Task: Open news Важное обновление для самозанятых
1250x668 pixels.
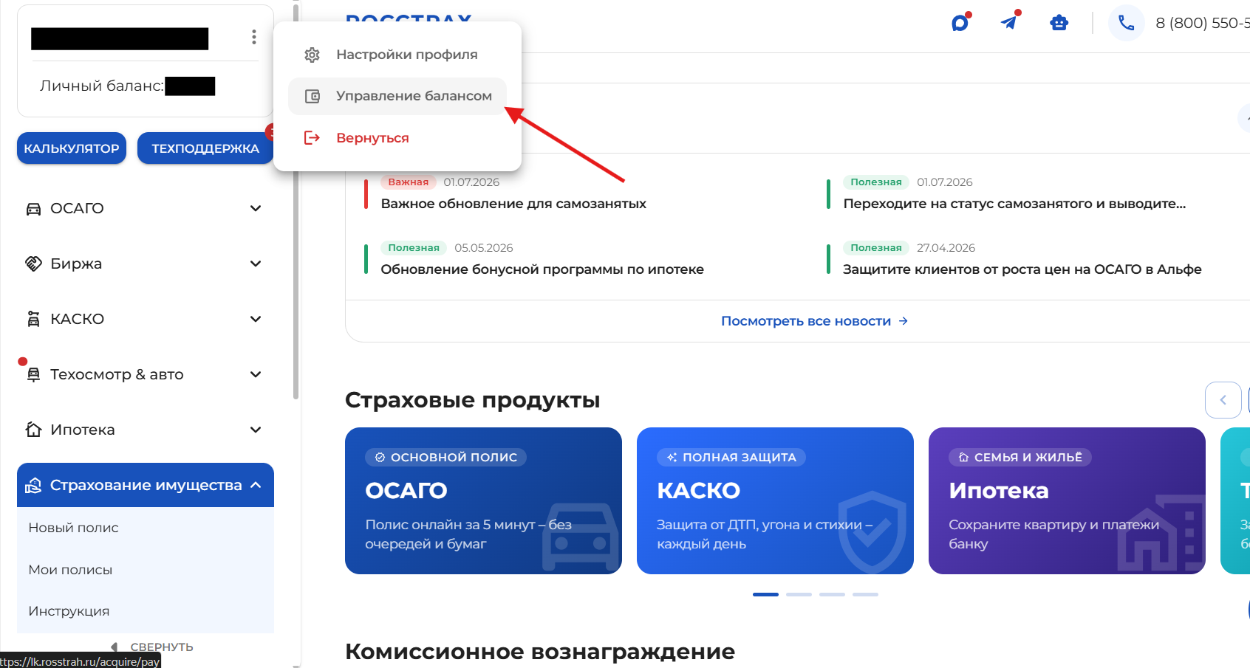Action: tap(513, 204)
